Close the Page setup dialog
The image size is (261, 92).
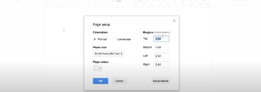[174, 21]
